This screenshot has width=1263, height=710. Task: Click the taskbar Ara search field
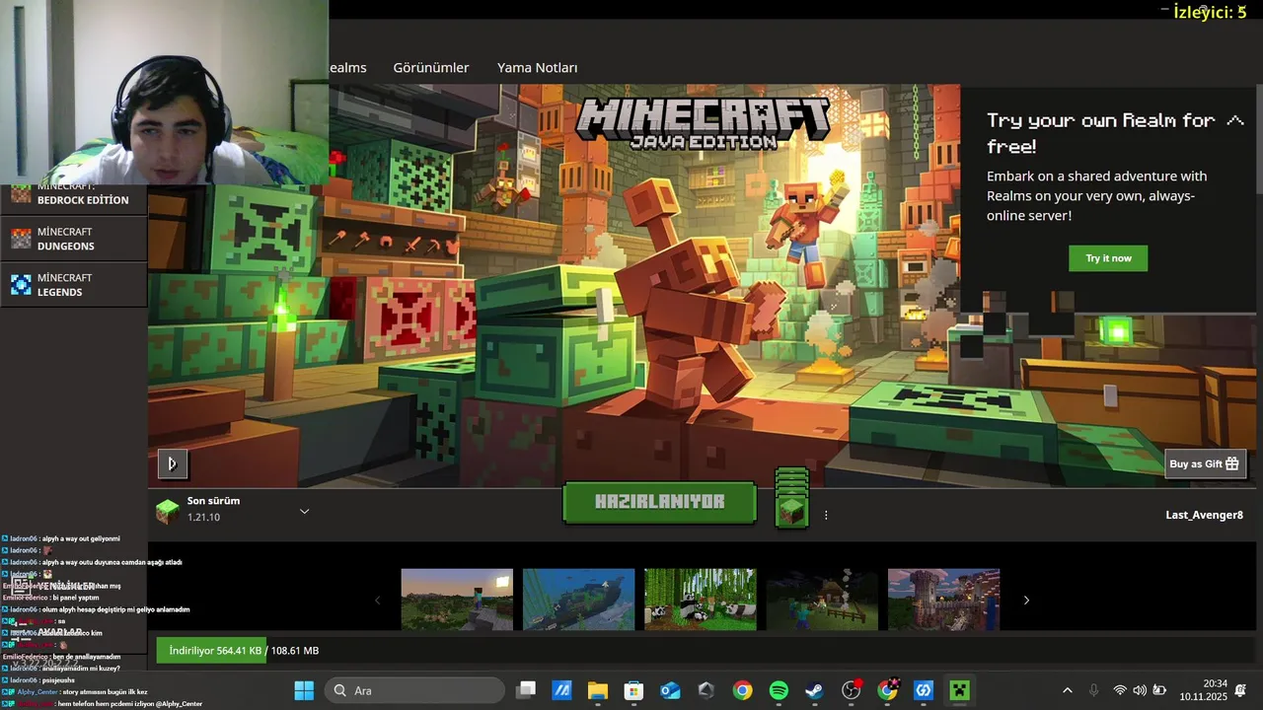414,690
